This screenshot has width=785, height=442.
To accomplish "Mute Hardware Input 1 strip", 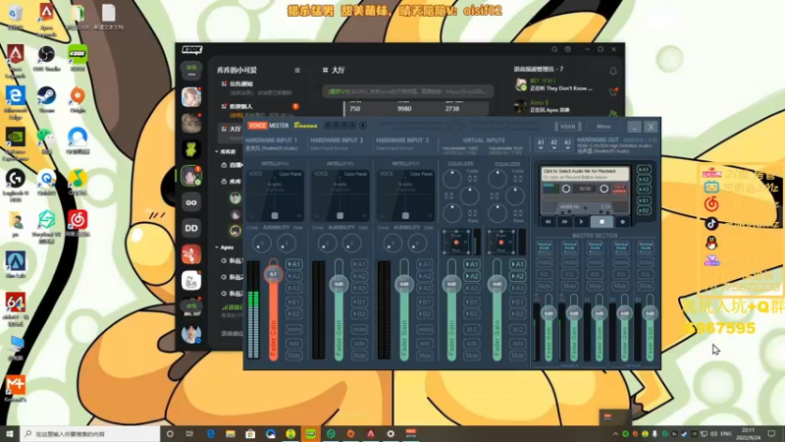I will tap(293, 356).
